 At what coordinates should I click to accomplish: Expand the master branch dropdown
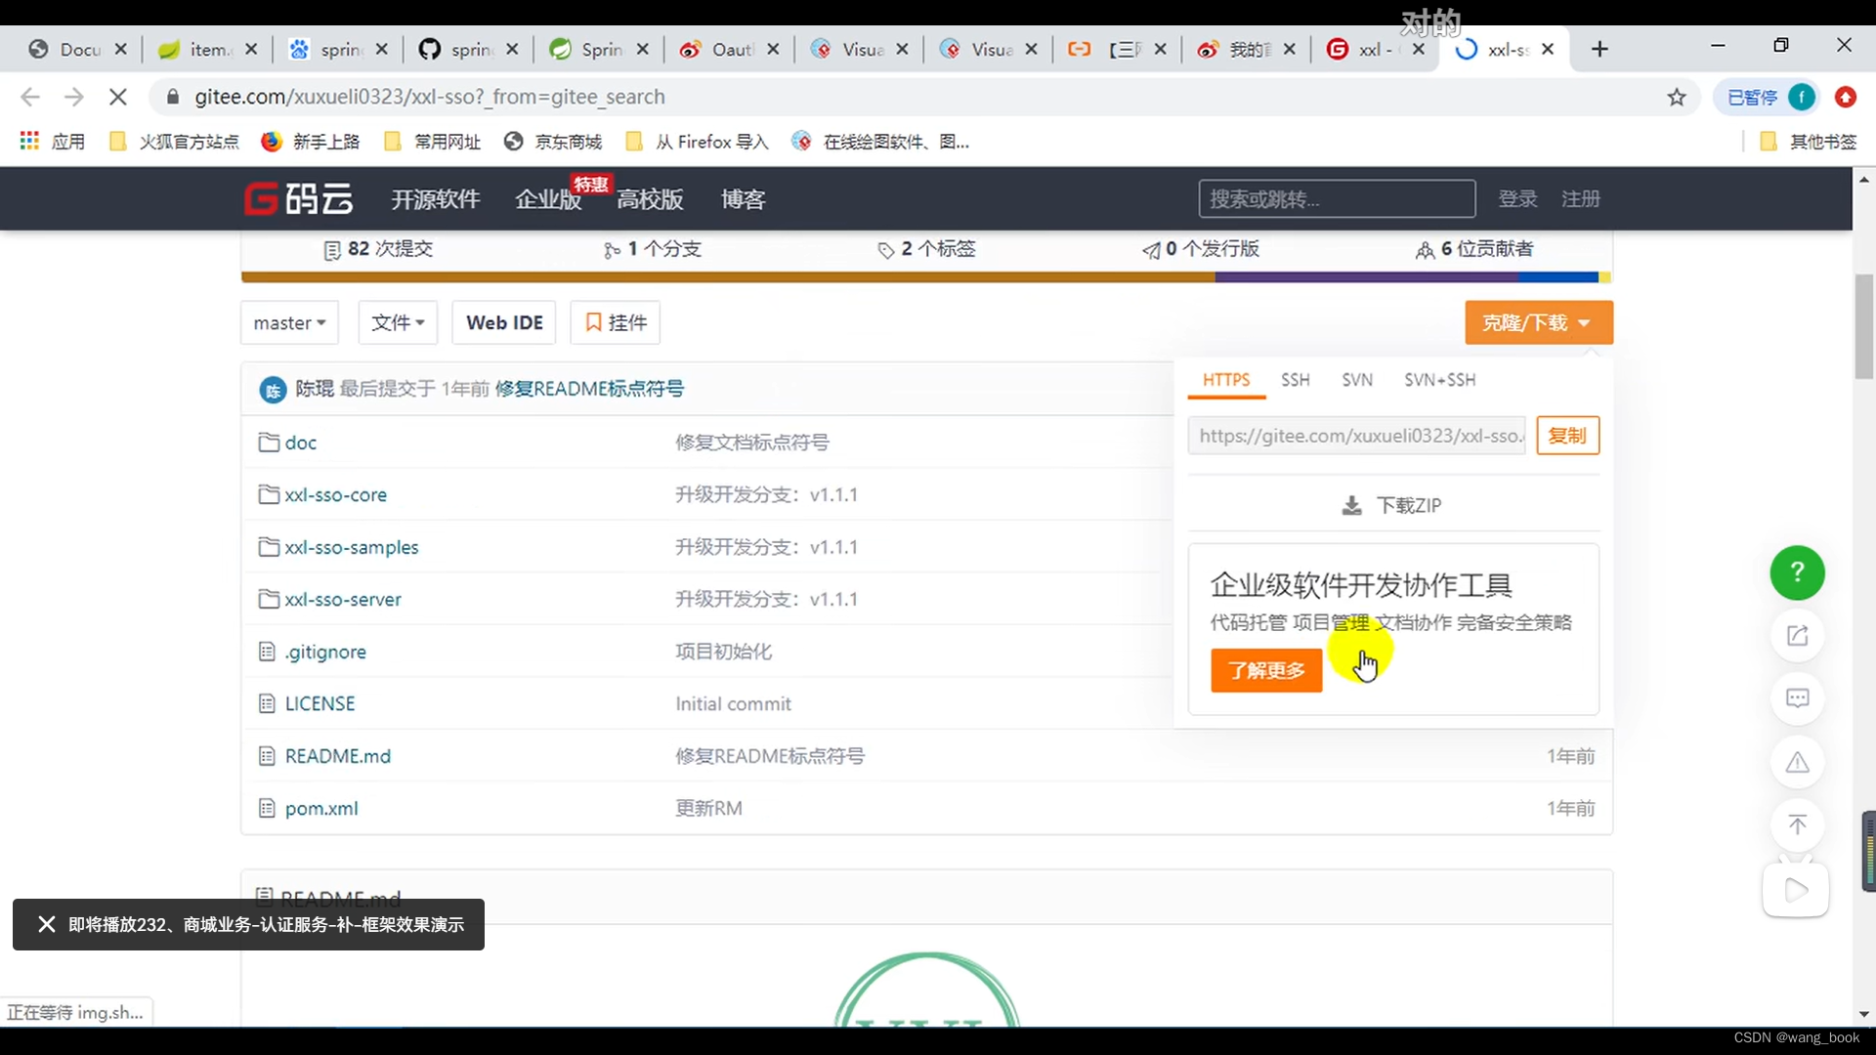(x=289, y=322)
